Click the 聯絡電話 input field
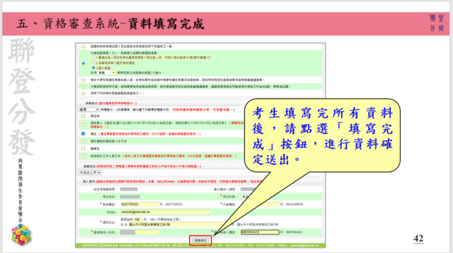 pos(139,204)
